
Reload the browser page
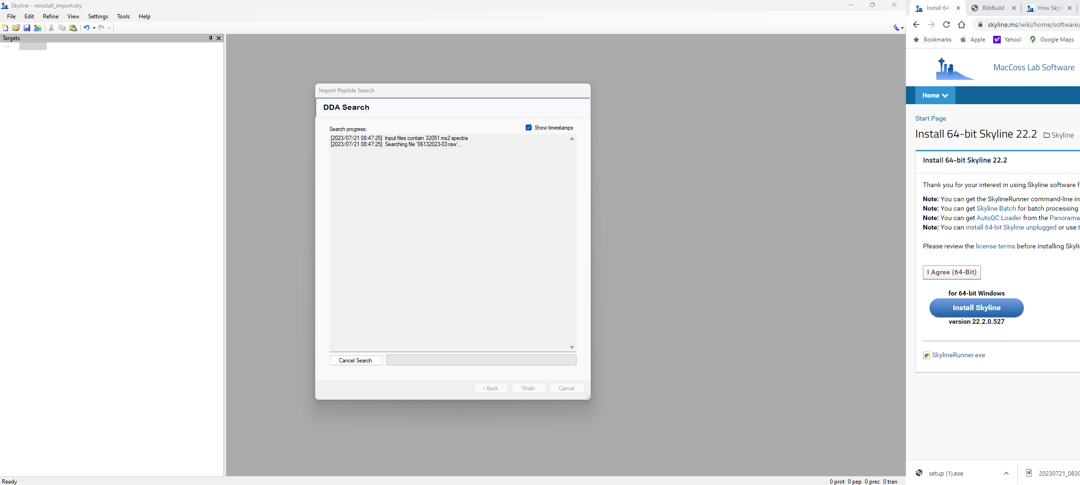pos(946,25)
